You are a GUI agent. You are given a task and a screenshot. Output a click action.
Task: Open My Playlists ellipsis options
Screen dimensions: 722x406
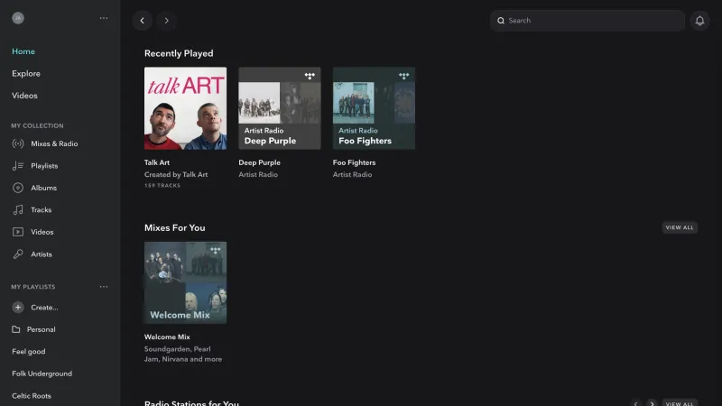[104, 287]
